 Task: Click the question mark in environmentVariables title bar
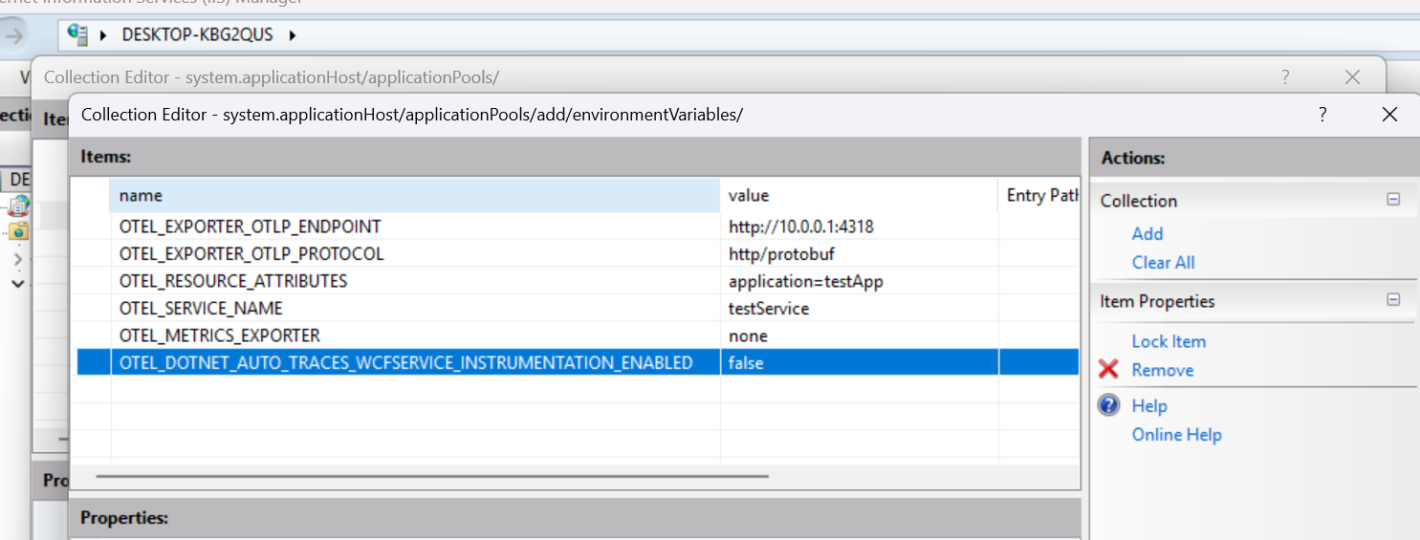[1322, 115]
